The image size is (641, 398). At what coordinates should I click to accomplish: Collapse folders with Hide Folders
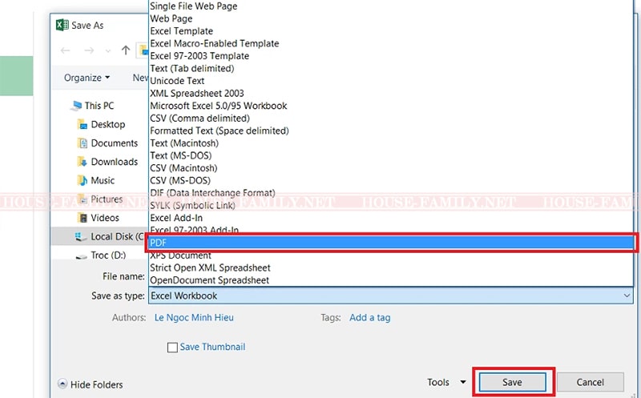click(91, 384)
